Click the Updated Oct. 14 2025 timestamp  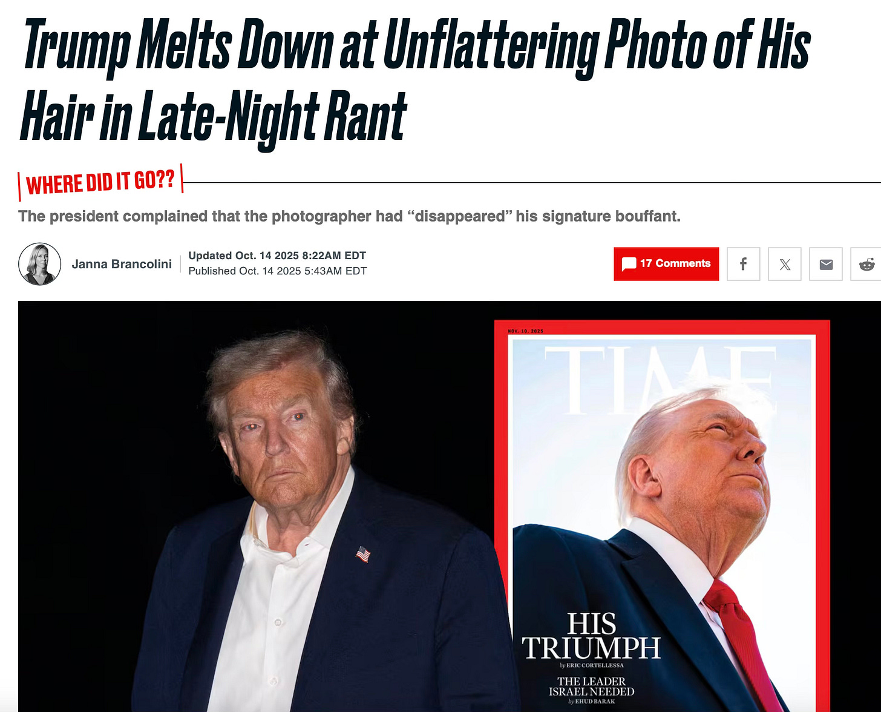point(277,255)
